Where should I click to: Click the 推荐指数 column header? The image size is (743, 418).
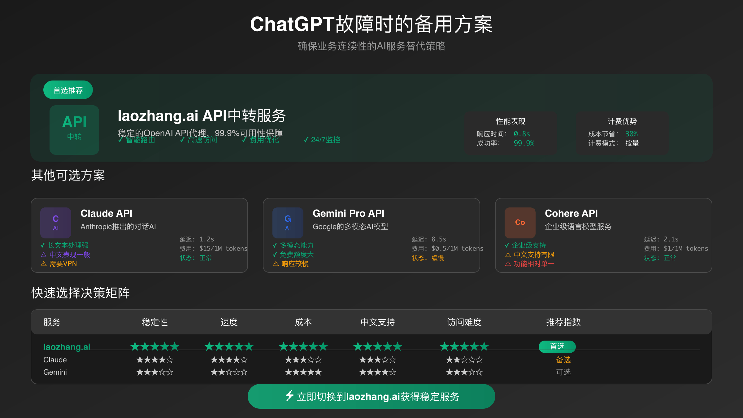coord(563,322)
